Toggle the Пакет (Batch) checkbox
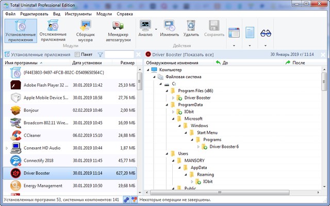Image resolution: width=330 pixels, height=206 pixels. click(x=77, y=54)
